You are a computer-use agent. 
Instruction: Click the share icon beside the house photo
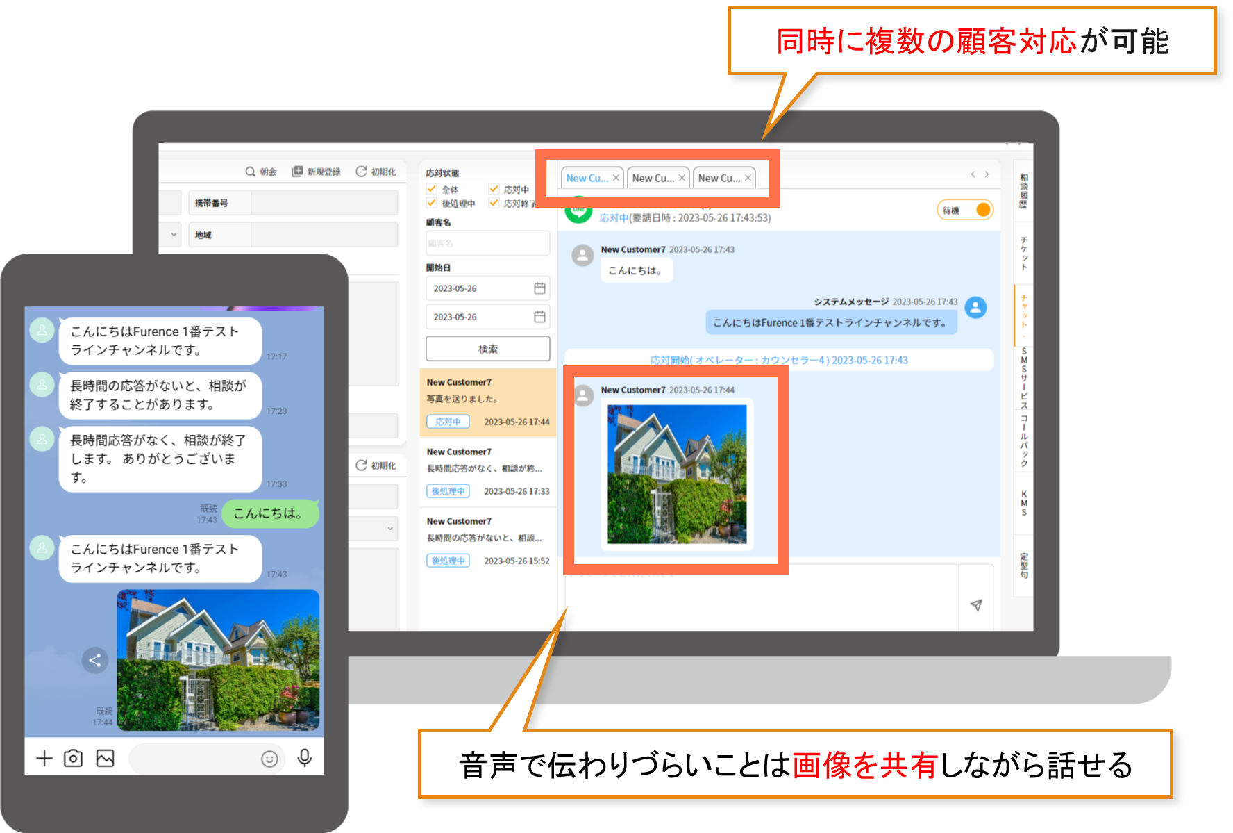[95, 660]
